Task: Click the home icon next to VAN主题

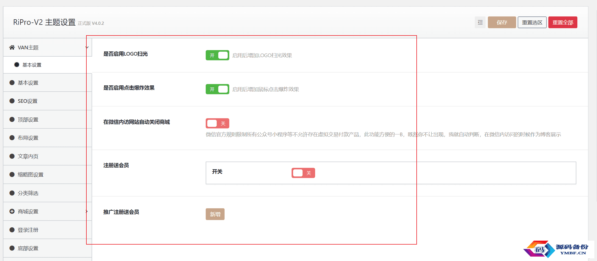Action: pos(12,48)
